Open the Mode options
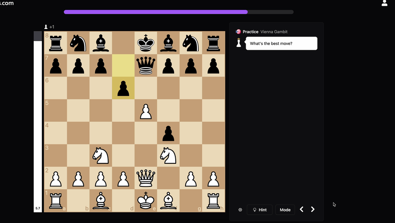 click(285, 210)
